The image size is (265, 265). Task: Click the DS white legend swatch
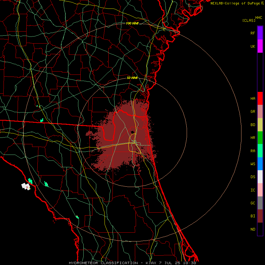click(260, 177)
